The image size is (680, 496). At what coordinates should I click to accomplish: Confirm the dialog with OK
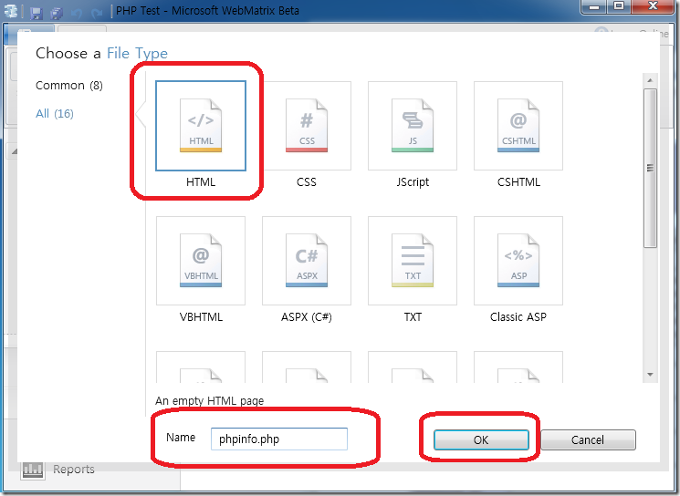pyautogui.click(x=481, y=440)
